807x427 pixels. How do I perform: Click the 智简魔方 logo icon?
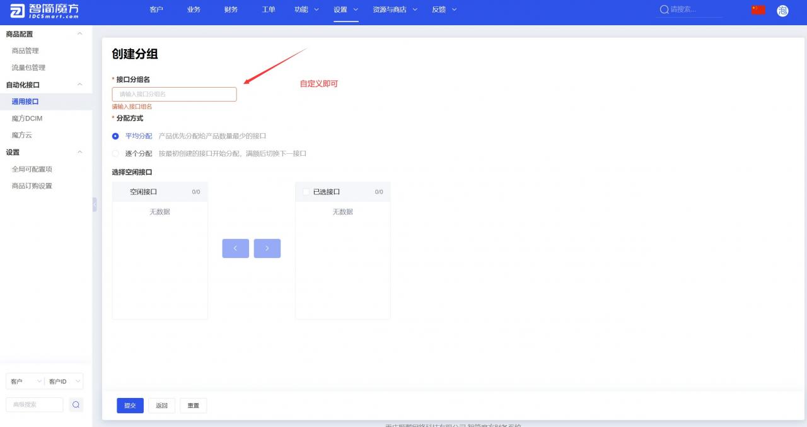[x=18, y=11]
